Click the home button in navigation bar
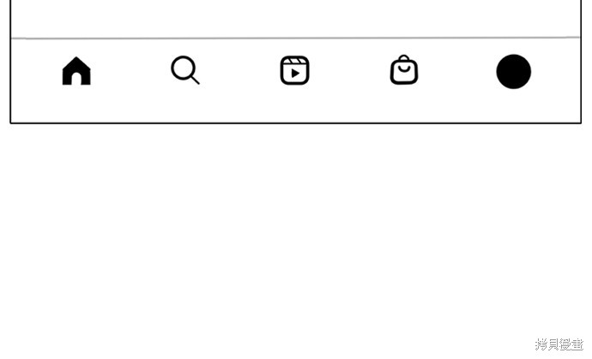Image resolution: width=592 pixels, height=359 pixels. click(x=76, y=71)
